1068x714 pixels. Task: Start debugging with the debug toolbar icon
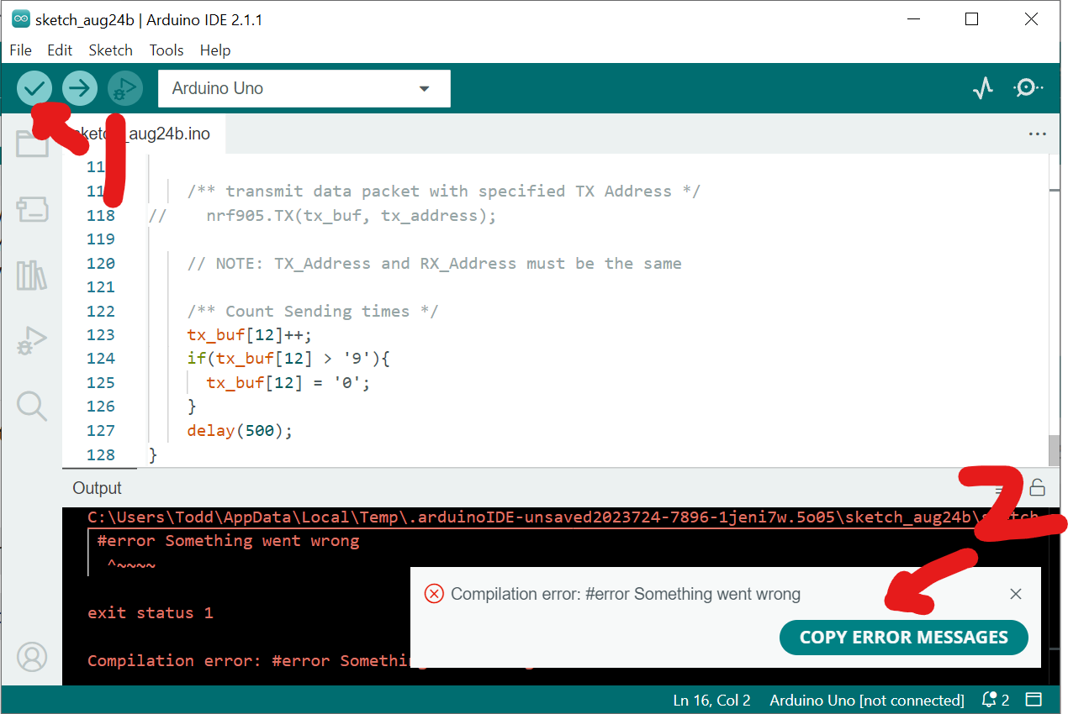(124, 87)
